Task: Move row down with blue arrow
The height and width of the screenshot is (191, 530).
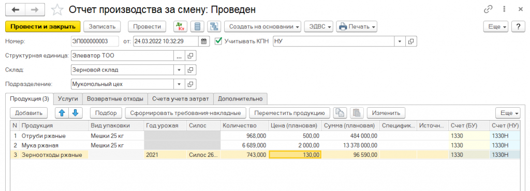Action: (x=75, y=113)
